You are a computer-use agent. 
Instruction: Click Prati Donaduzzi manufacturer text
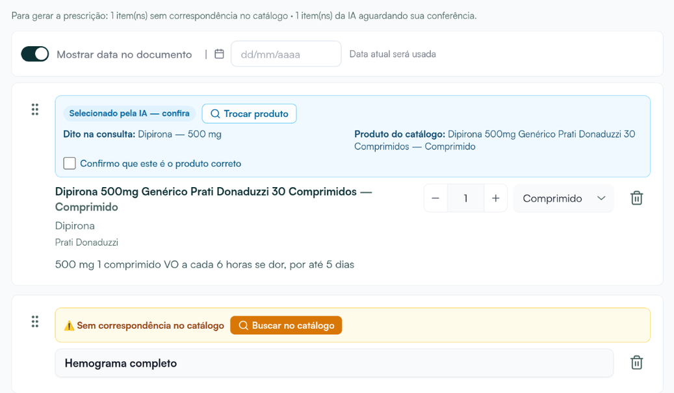click(x=86, y=242)
